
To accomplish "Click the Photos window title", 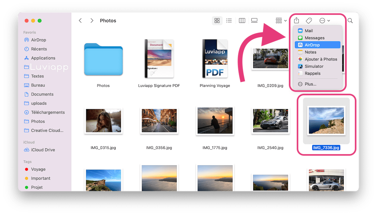I will coord(108,21).
